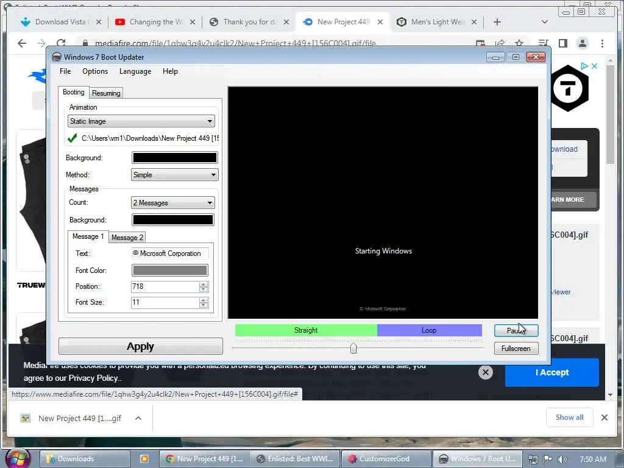Click the image file path text
The image size is (624, 468).
(150, 138)
